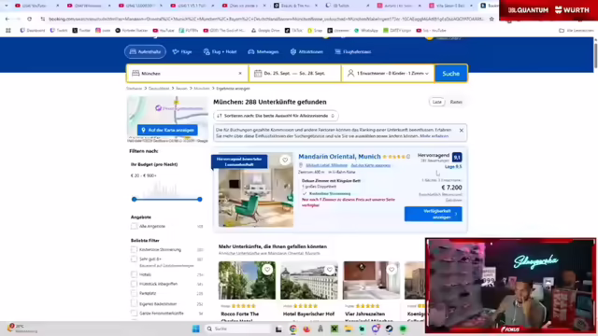This screenshot has width=598, height=336.
Task: Open the Flug + Hotel tab
Action: pos(221,52)
